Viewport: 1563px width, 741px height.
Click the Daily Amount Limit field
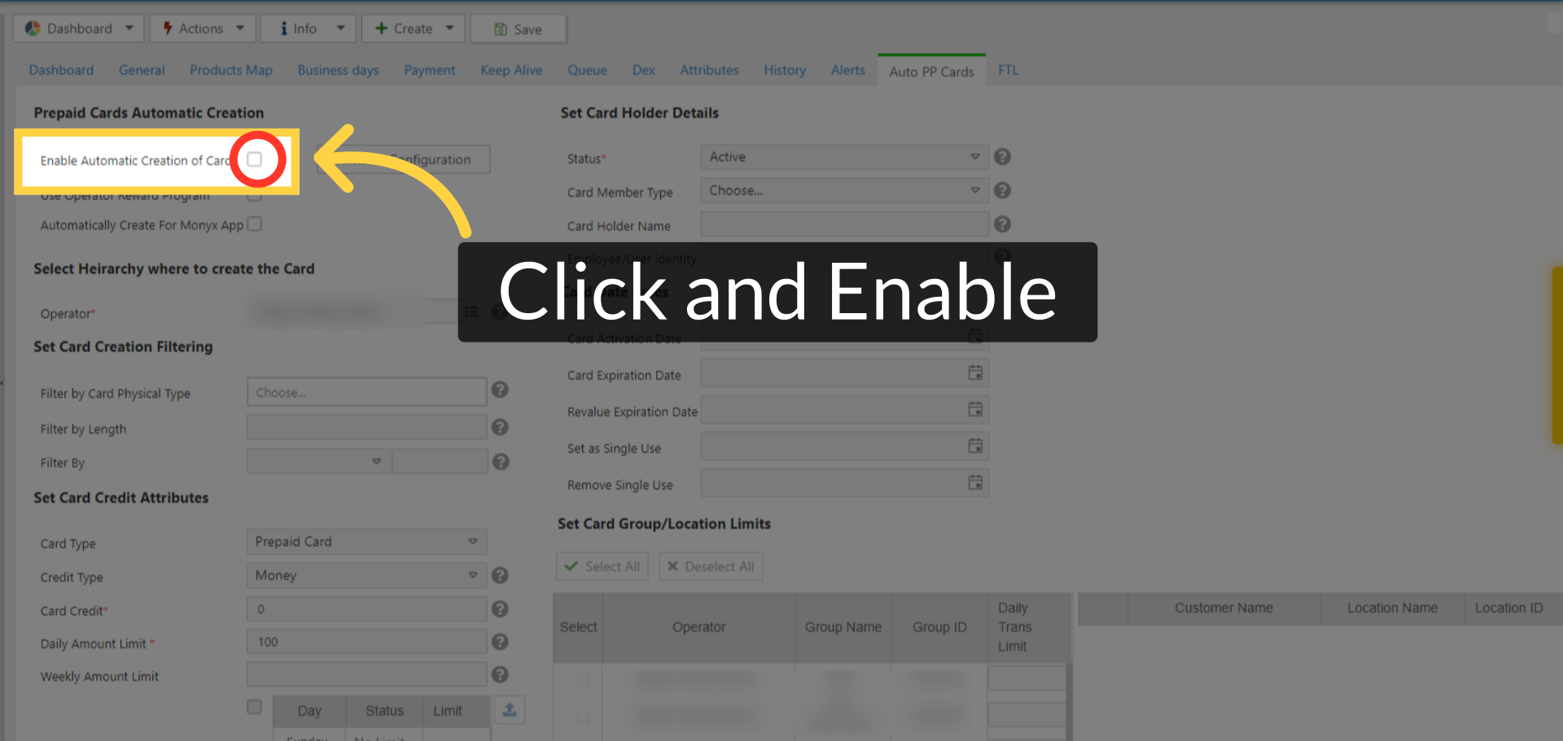[366, 642]
